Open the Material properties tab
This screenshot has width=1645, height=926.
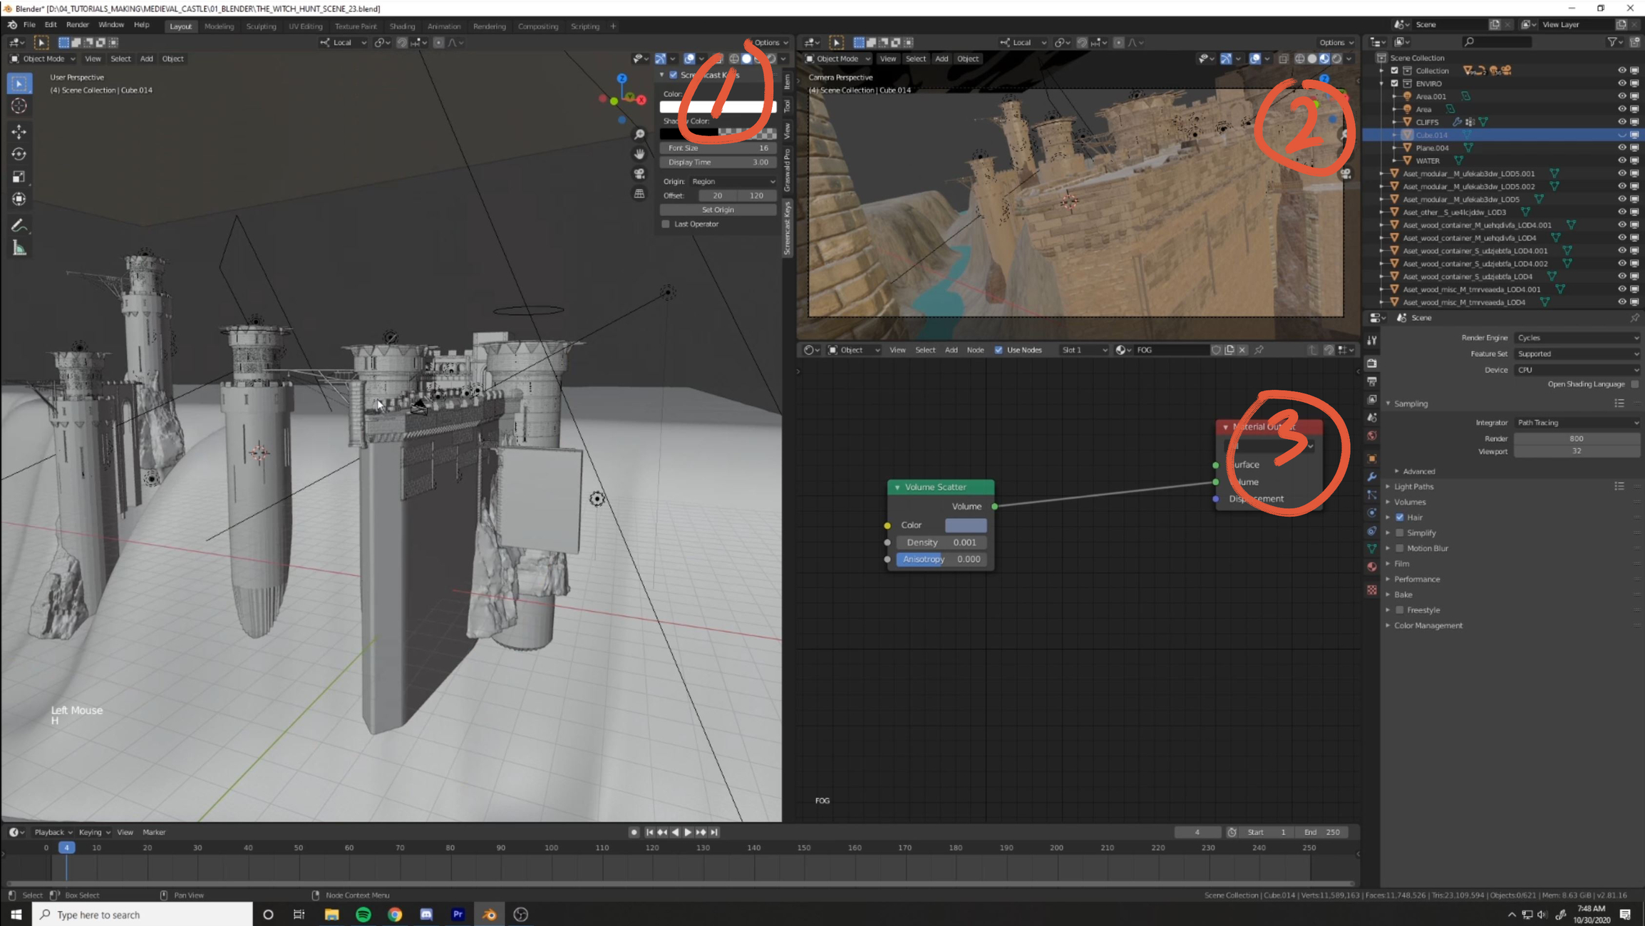point(1372,567)
